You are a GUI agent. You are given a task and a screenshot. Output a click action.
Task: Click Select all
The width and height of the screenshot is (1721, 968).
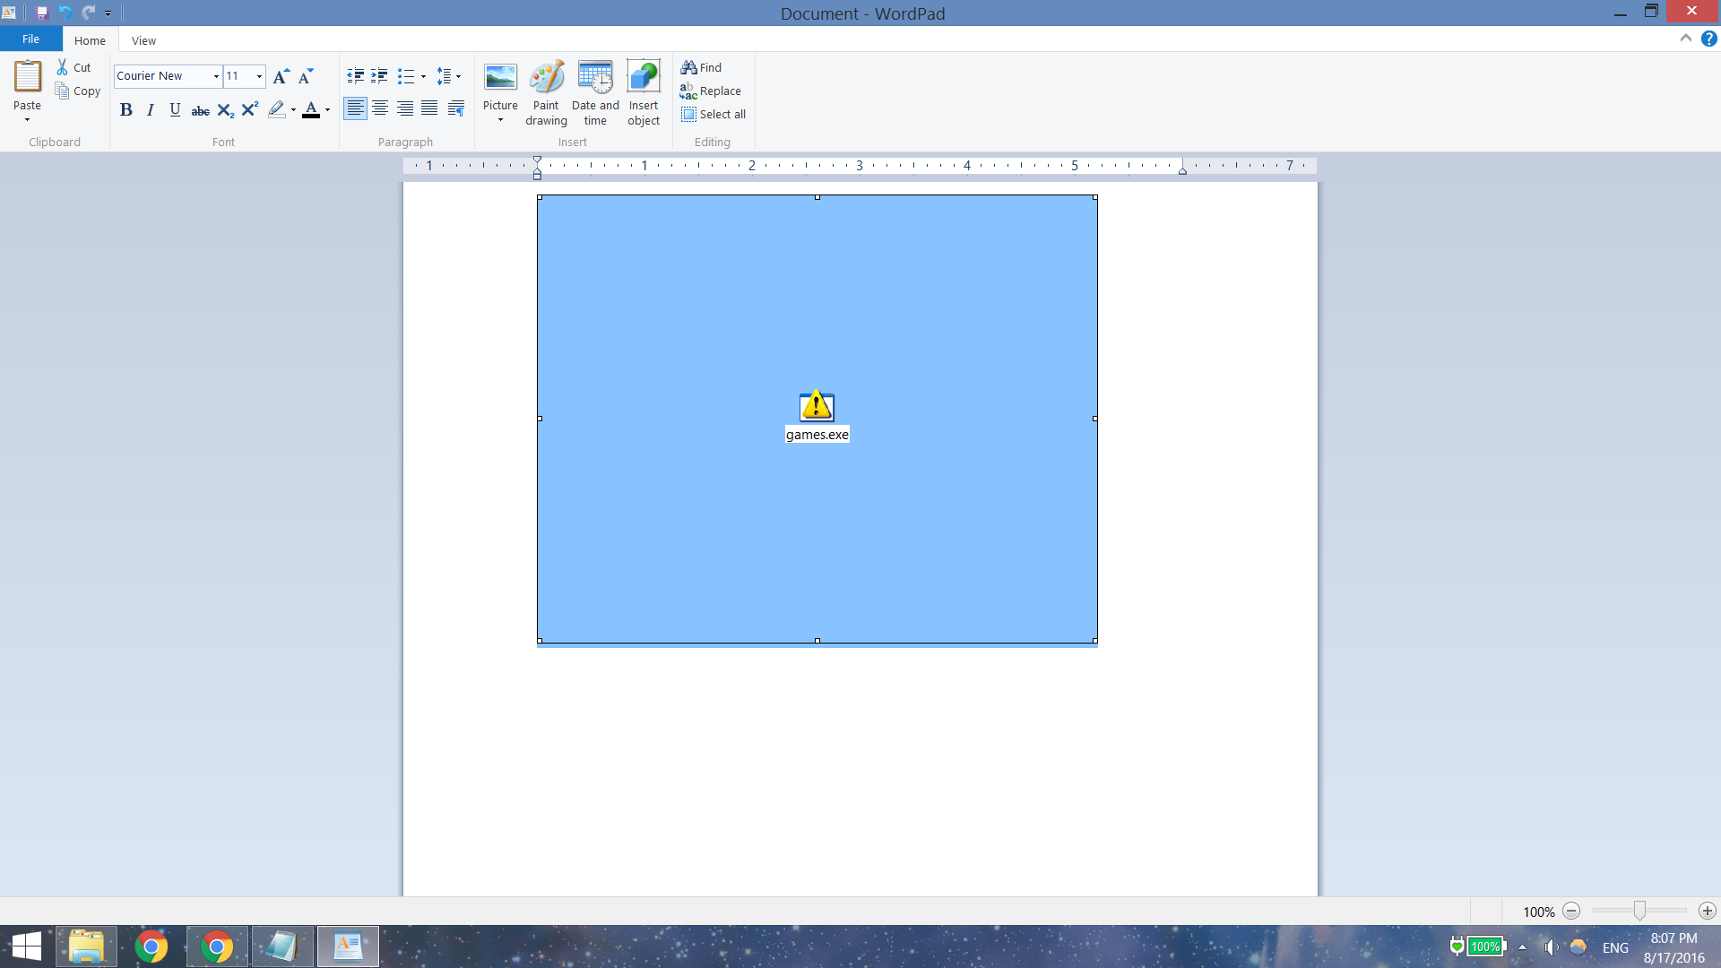(x=713, y=114)
